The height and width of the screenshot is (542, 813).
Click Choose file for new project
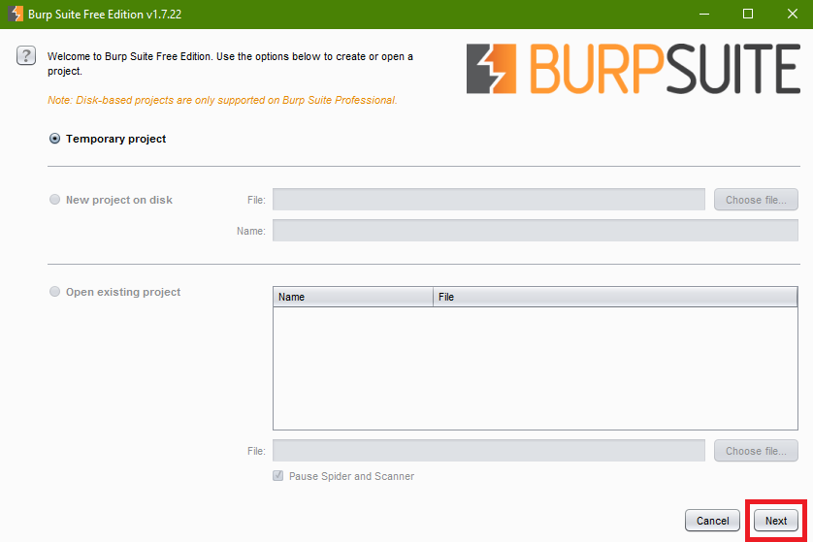(756, 200)
